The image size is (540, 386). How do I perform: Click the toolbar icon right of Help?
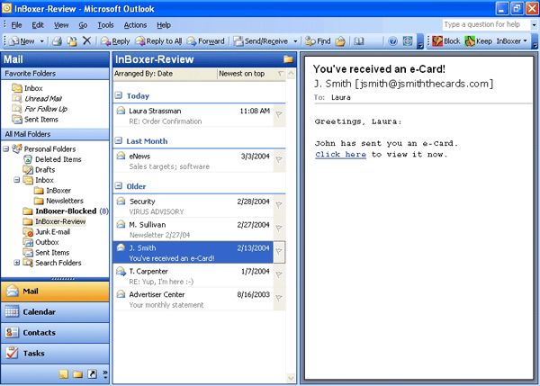(408, 41)
